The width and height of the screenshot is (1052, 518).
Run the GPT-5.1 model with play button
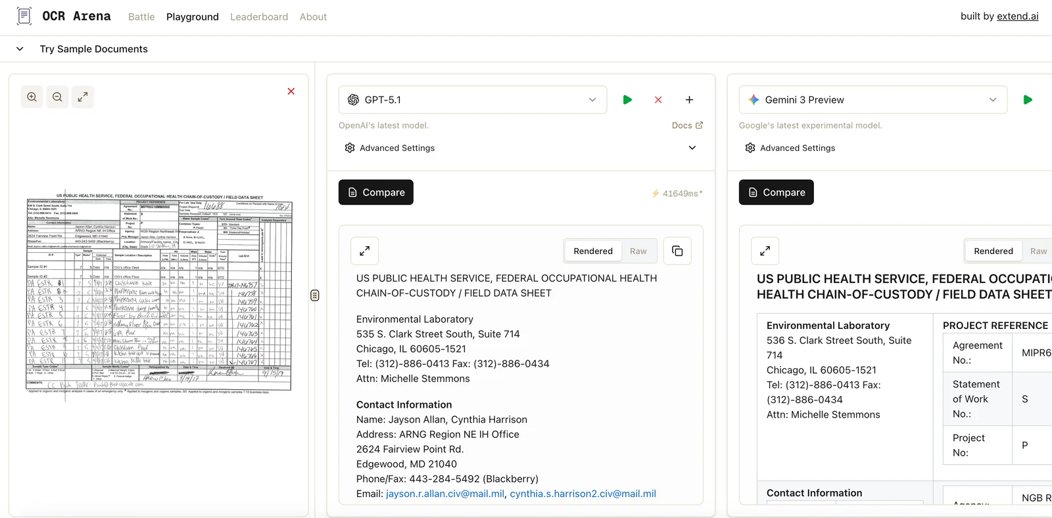(x=627, y=100)
